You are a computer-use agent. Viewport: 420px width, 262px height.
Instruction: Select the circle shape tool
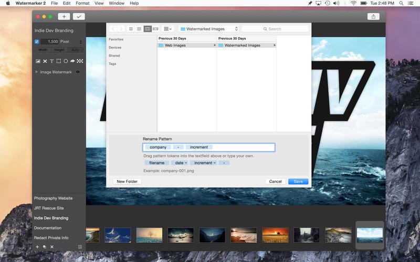pos(66,61)
